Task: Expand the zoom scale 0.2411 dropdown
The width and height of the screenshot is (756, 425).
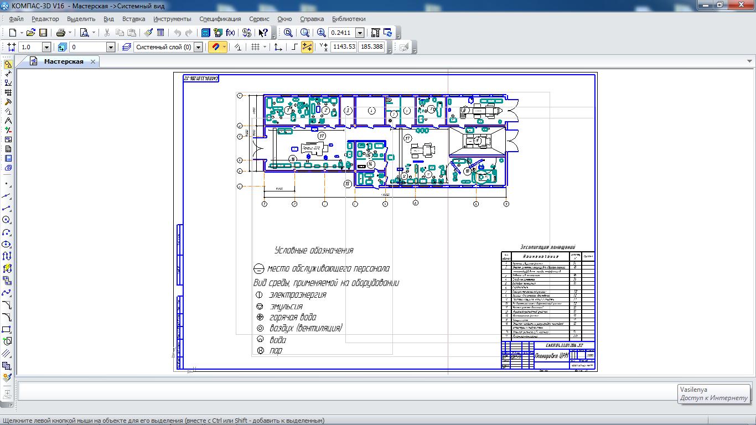Action: coord(360,33)
